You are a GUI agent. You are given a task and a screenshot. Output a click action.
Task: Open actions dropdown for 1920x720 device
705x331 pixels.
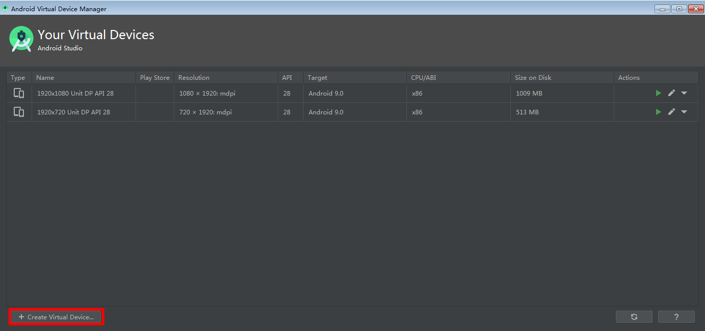(x=684, y=112)
